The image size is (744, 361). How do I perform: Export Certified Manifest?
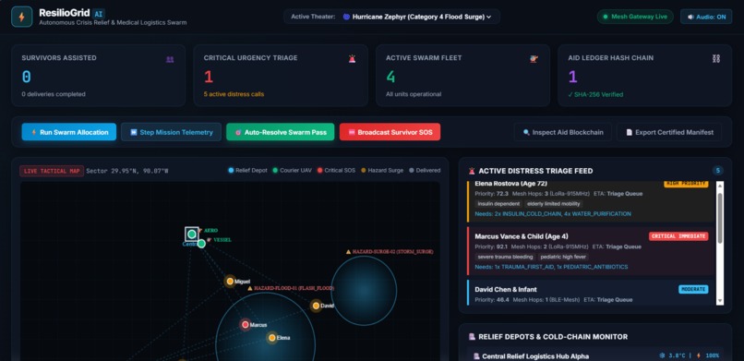pos(669,132)
